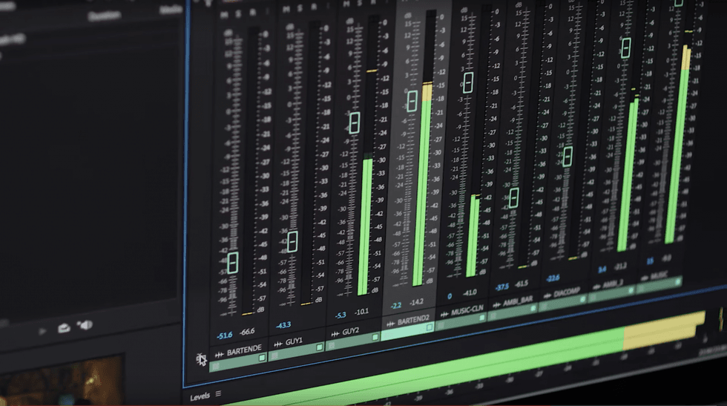Open the Levels panel menu icon

point(218,394)
